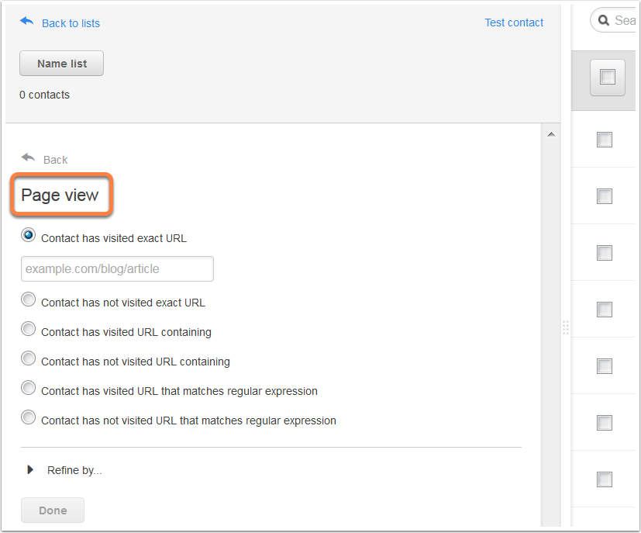Image resolution: width=641 pixels, height=533 pixels.
Task: Expand the Refine by section
Action: [64, 470]
